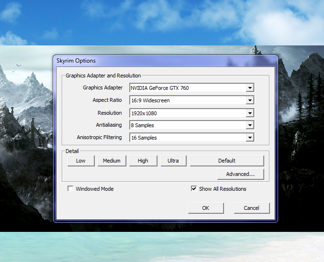Click the Windowed Mode label text
The image size is (324, 262).
click(95, 189)
